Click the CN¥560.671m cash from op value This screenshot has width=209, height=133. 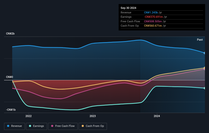click(153, 26)
